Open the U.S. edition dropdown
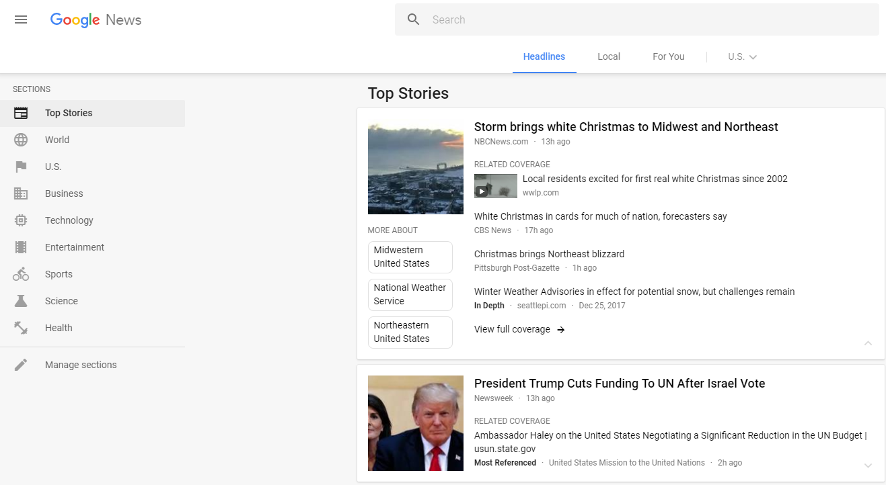 pyautogui.click(x=743, y=57)
